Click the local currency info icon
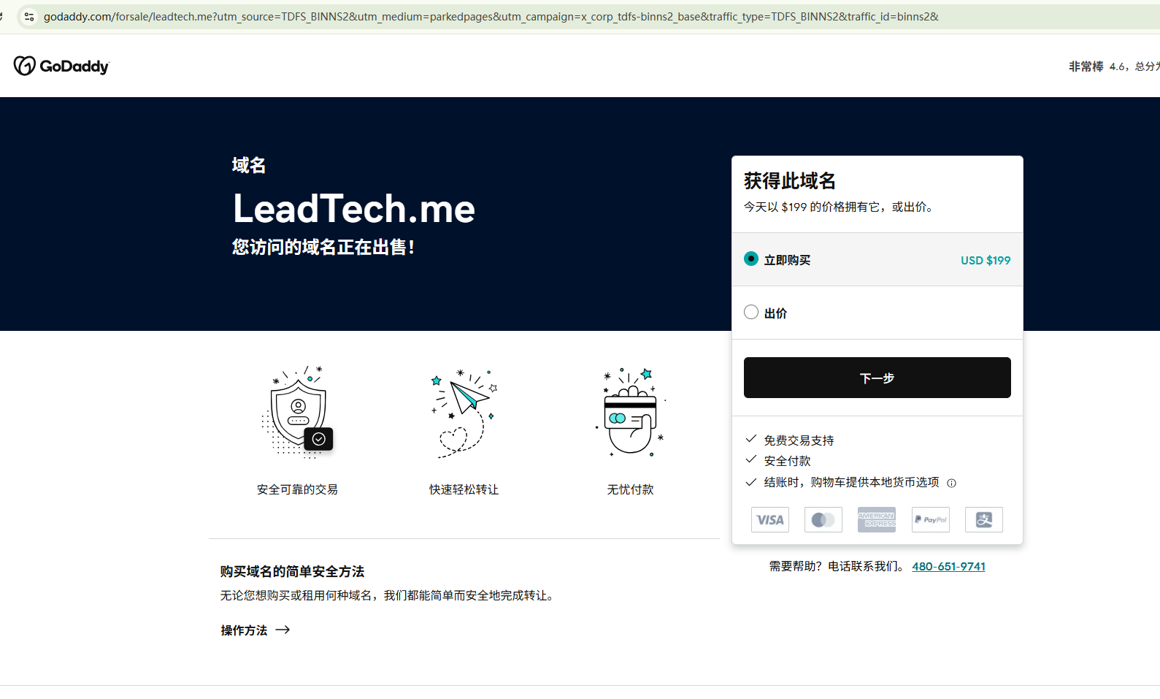This screenshot has width=1160, height=699. [x=951, y=483]
